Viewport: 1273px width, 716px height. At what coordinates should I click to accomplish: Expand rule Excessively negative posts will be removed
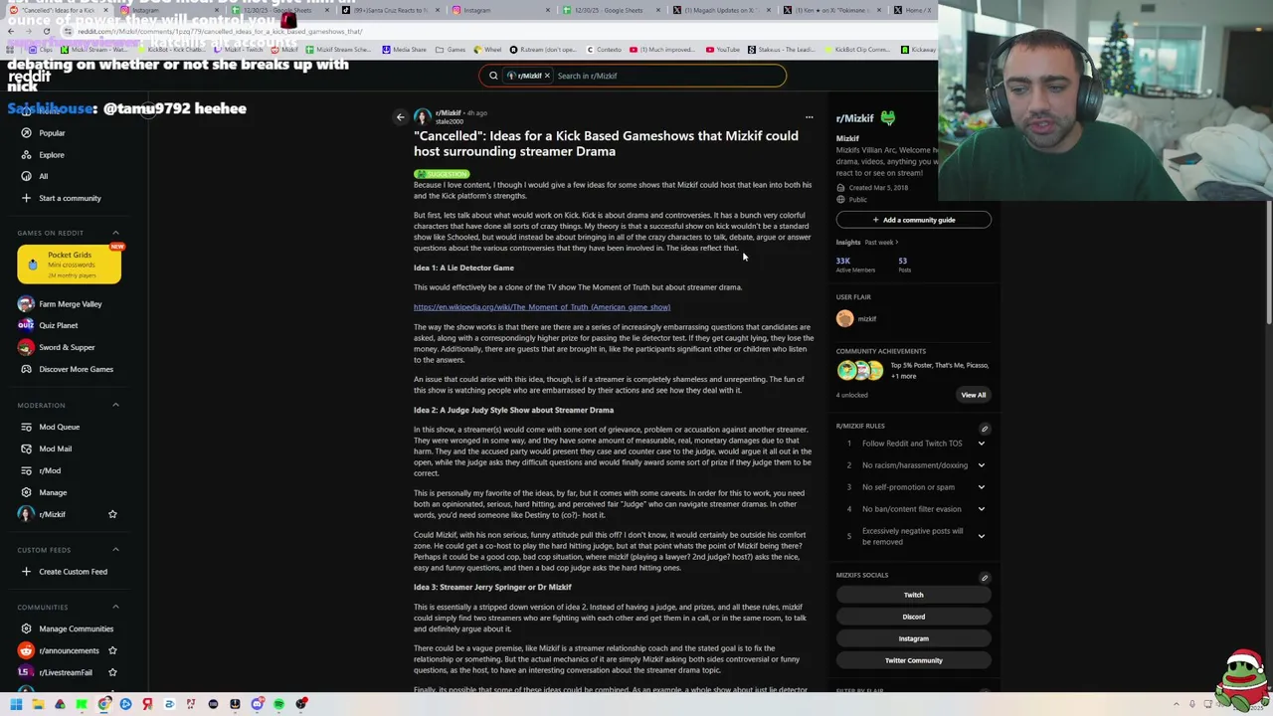[981, 536]
